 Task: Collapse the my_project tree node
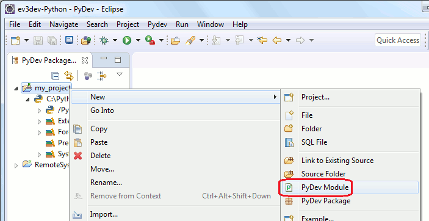pyautogui.click(x=16, y=89)
